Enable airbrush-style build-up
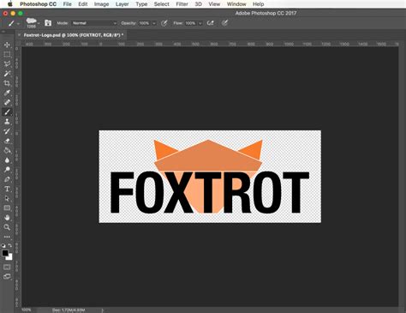 pos(211,23)
